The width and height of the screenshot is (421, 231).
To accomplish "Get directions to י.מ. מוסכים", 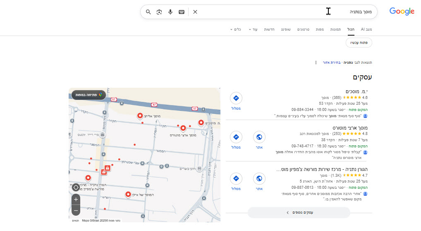I will 236,101.
